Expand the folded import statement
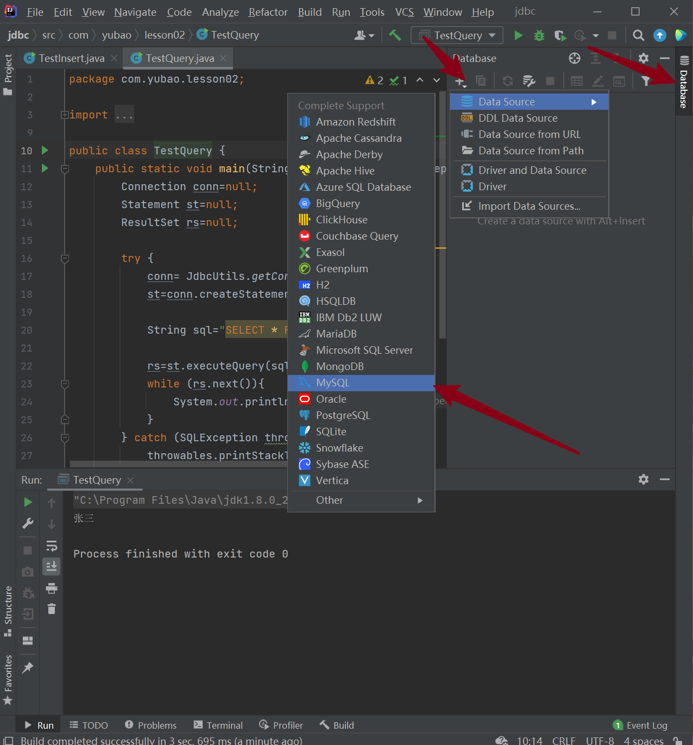The image size is (693, 745). [65, 115]
